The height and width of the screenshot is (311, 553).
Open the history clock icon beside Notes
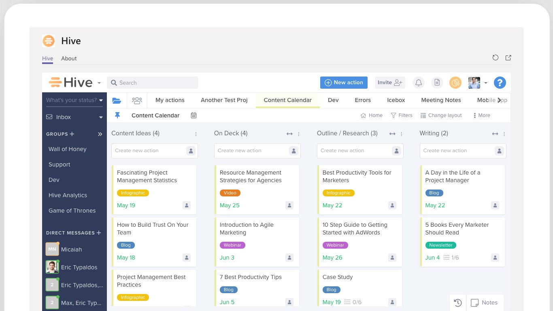point(458,302)
